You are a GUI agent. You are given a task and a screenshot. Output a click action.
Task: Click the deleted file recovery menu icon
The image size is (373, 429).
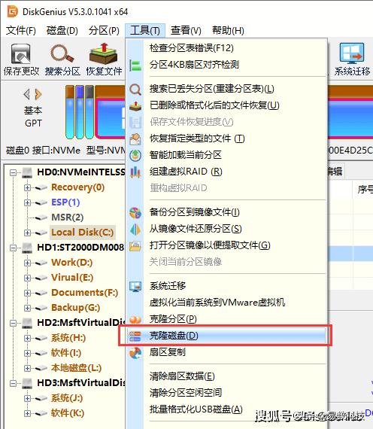point(135,105)
